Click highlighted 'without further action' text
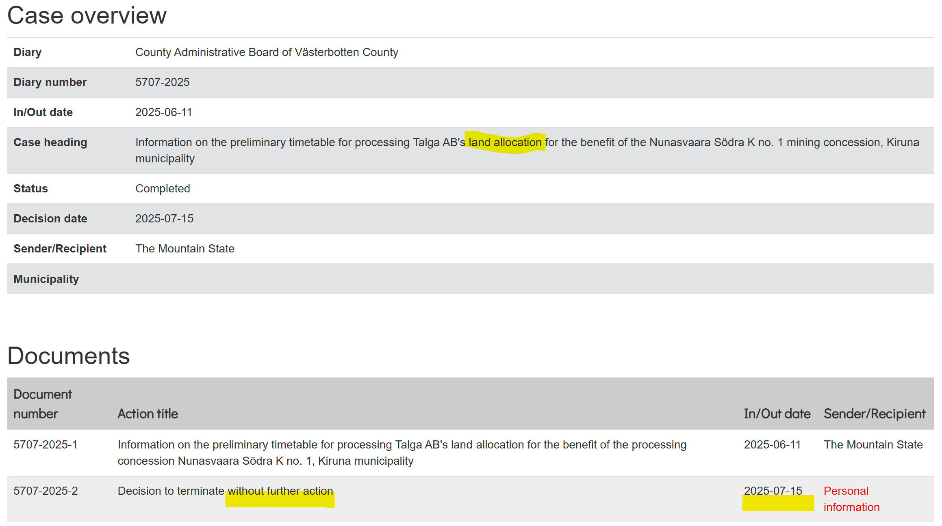The image size is (942, 526). (280, 492)
